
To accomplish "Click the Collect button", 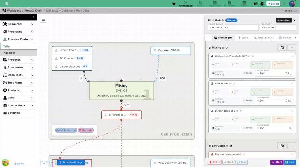I will [273, 4].
